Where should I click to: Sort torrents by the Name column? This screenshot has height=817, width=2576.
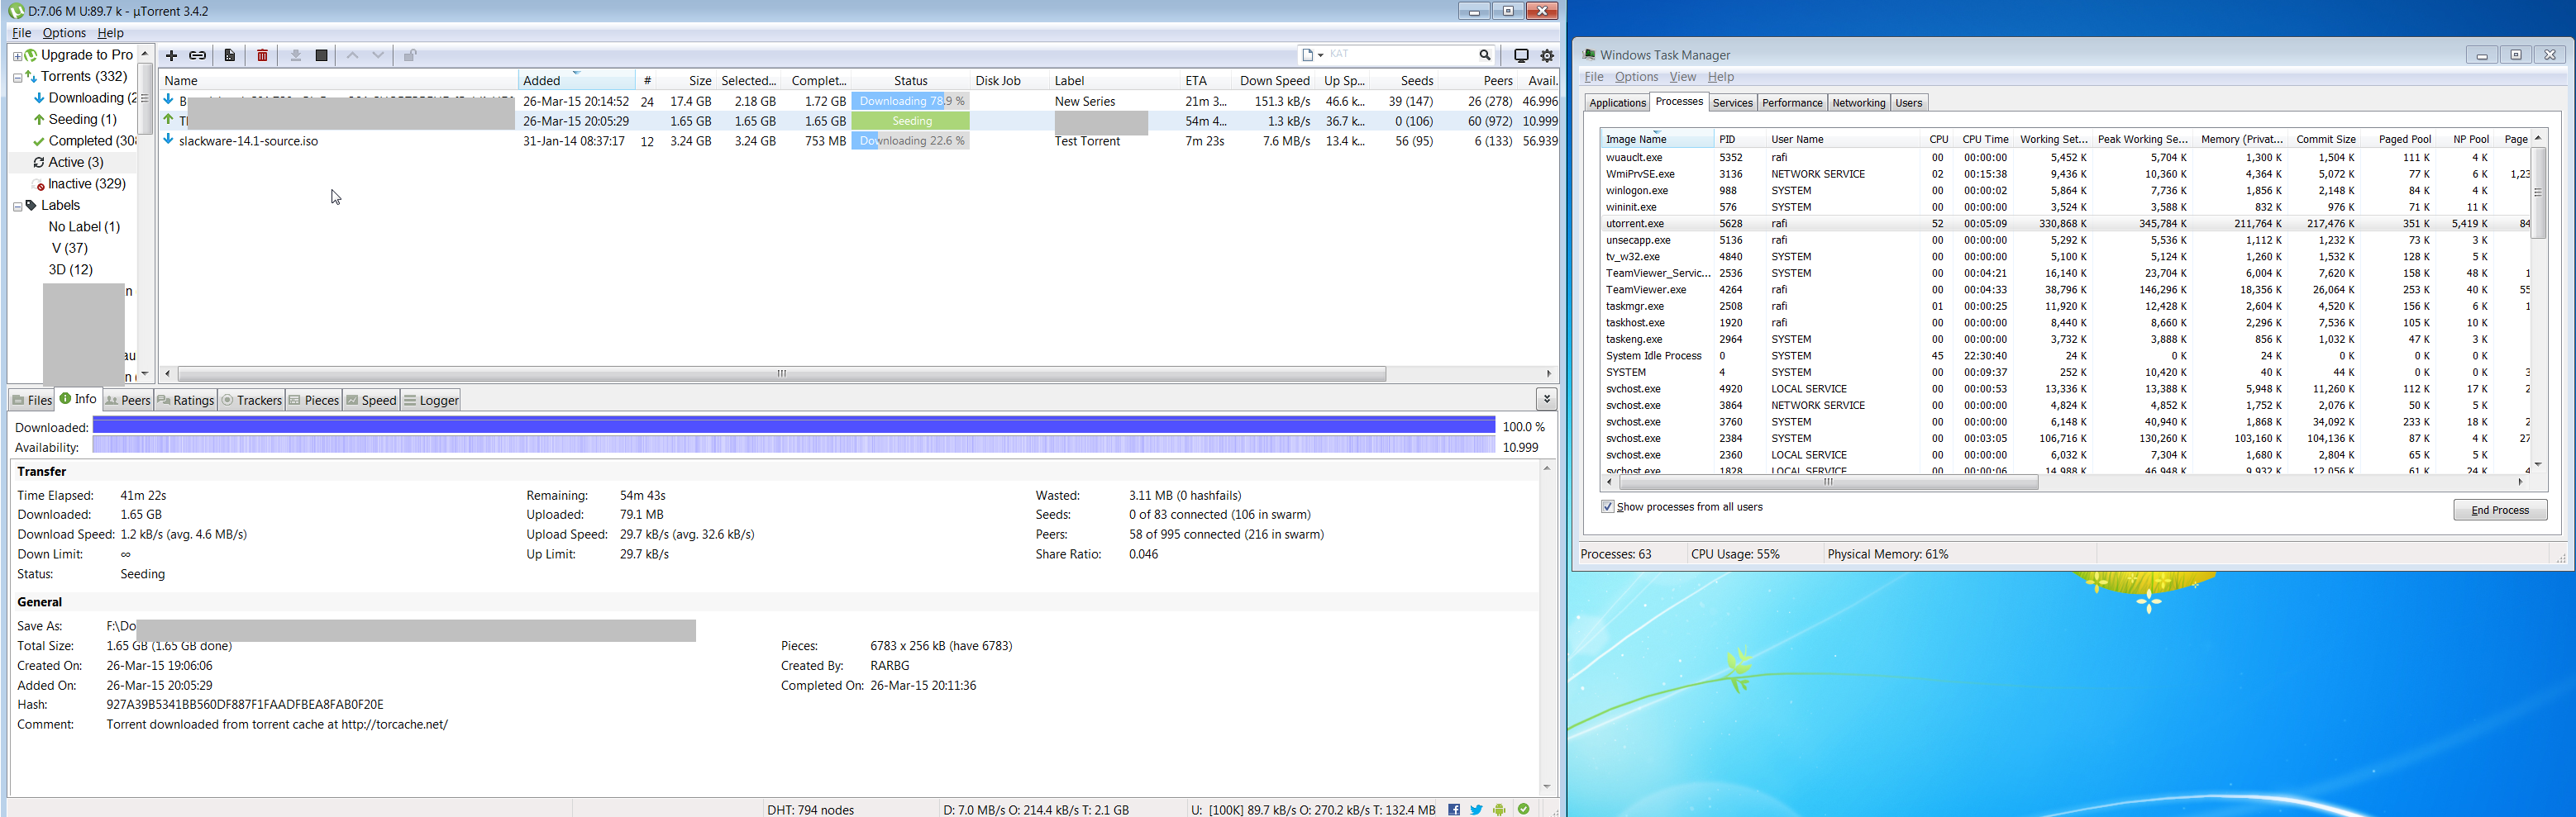coord(338,81)
